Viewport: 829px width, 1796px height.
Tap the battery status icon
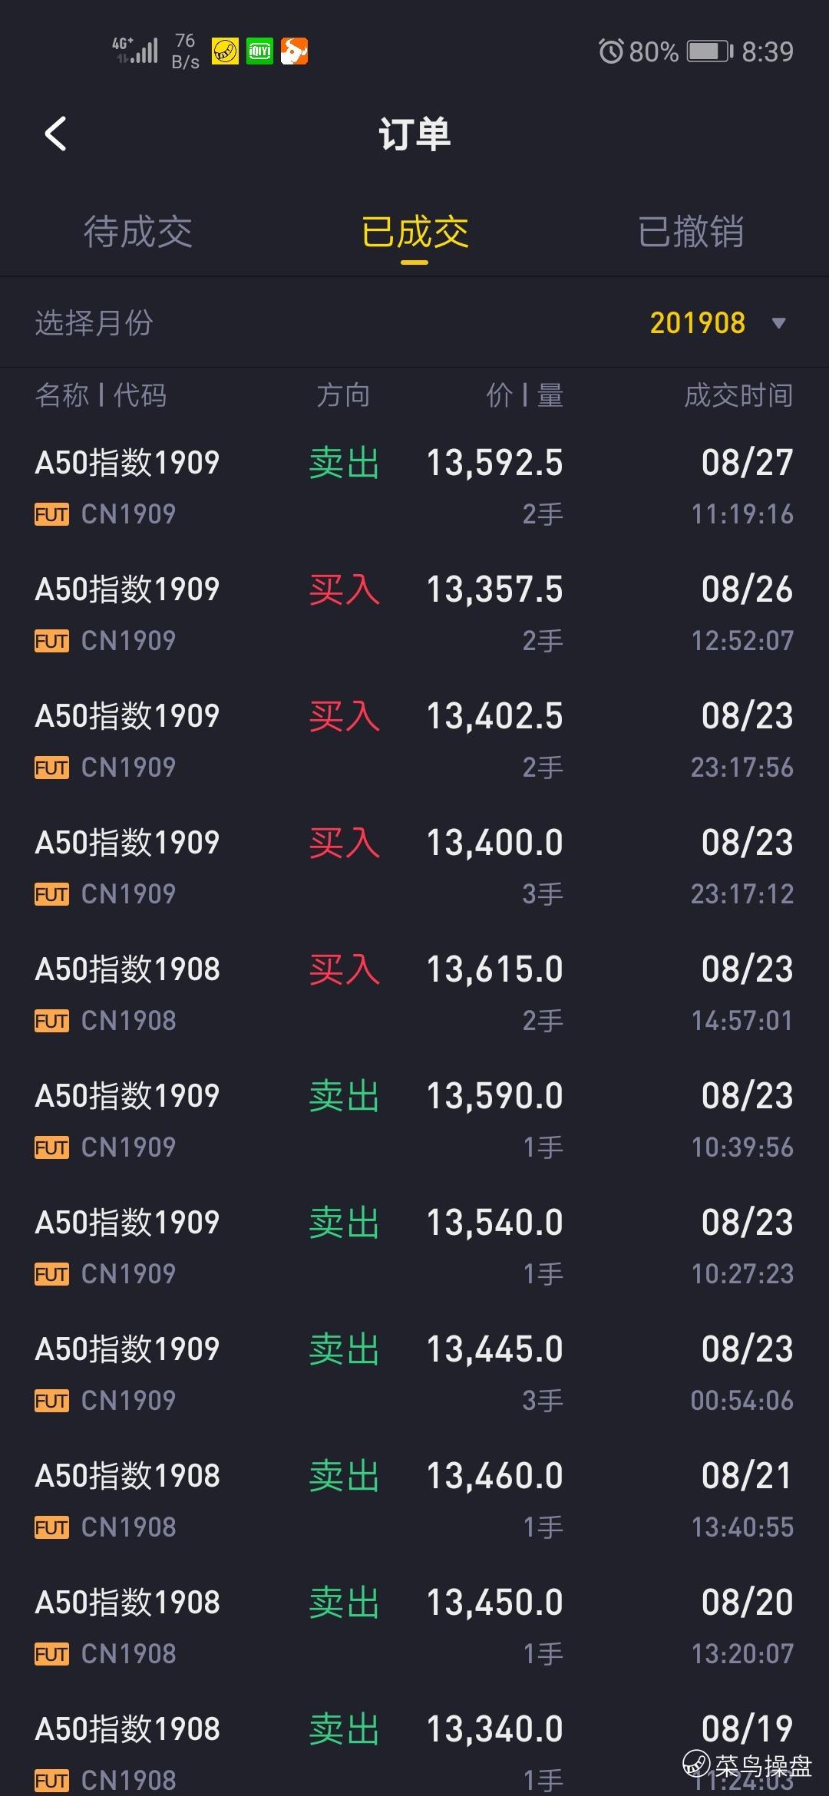point(709,51)
